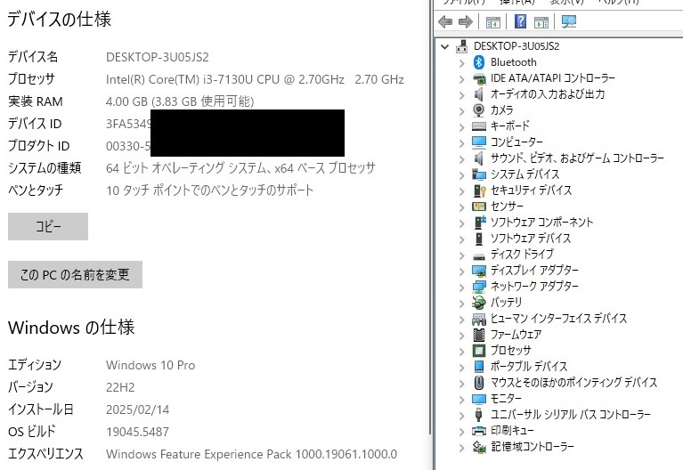The image size is (683, 470).
Task: Click the OS build value 19045.5487
Action: click(137, 432)
